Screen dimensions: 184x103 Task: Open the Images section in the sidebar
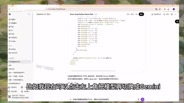point(11,27)
